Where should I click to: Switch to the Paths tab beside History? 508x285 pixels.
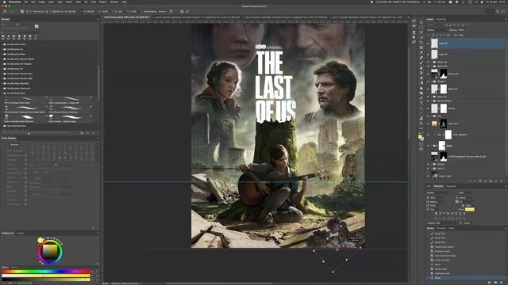452,228
